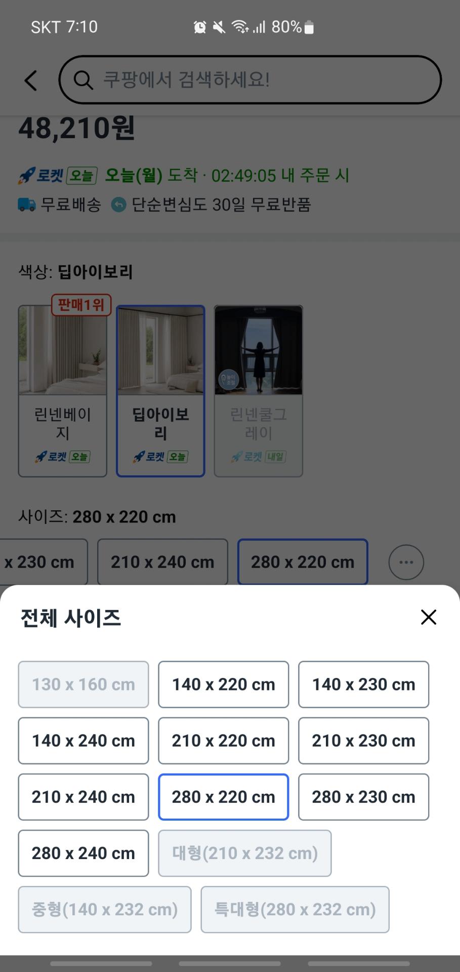
Task: Select the 딥아이보리 color thumbnail
Action: (160, 391)
